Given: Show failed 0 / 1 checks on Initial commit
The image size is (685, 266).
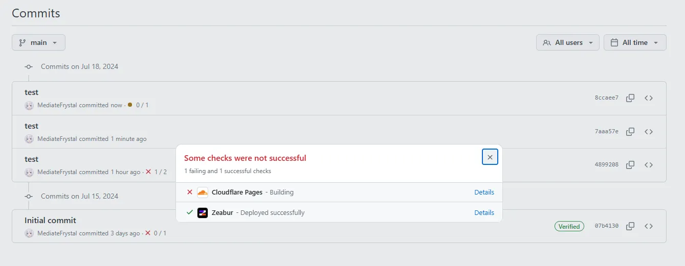Looking at the screenshot, I should [x=156, y=233].
